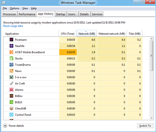Switch to the Startup tab
The height and width of the screenshot is (132, 156).
coord(61,14)
